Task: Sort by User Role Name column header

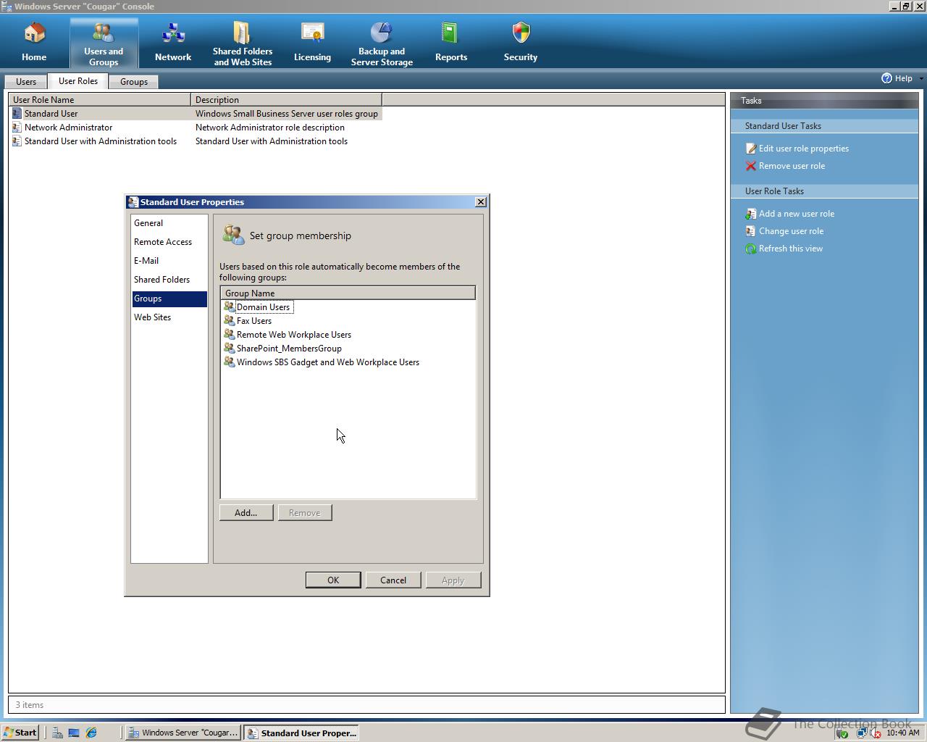Action: (99, 100)
